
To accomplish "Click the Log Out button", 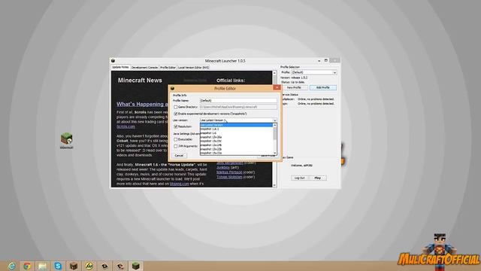I will click(x=299, y=178).
